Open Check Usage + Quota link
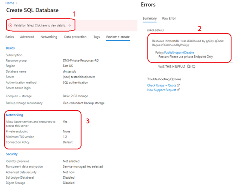233x185 pixels. (x=162, y=85)
